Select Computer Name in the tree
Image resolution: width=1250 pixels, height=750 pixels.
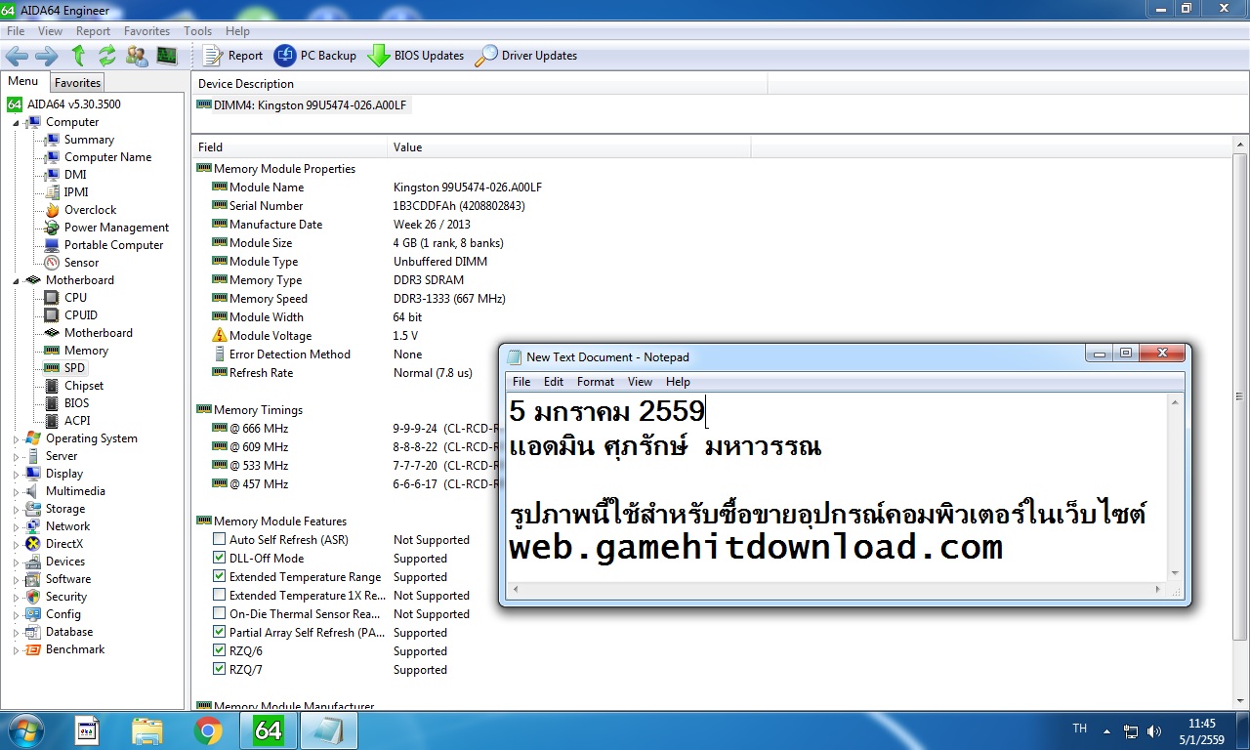(107, 157)
